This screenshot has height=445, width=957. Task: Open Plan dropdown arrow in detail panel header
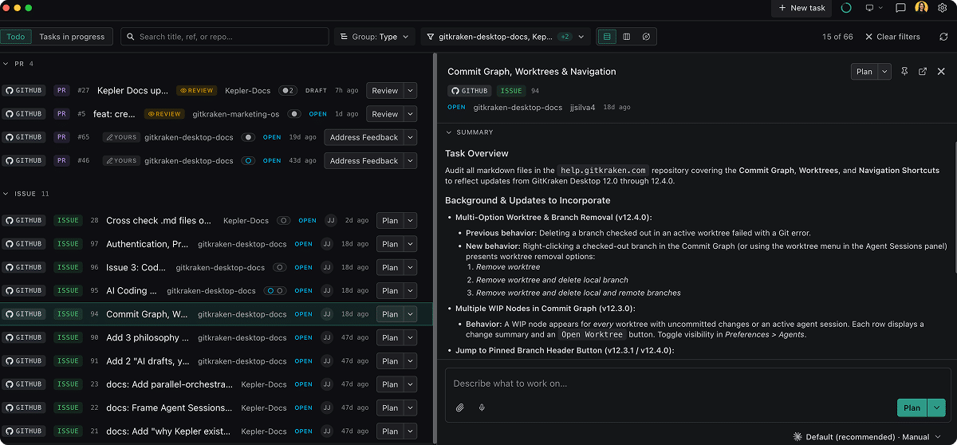pyautogui.click(x=884, y=72)
